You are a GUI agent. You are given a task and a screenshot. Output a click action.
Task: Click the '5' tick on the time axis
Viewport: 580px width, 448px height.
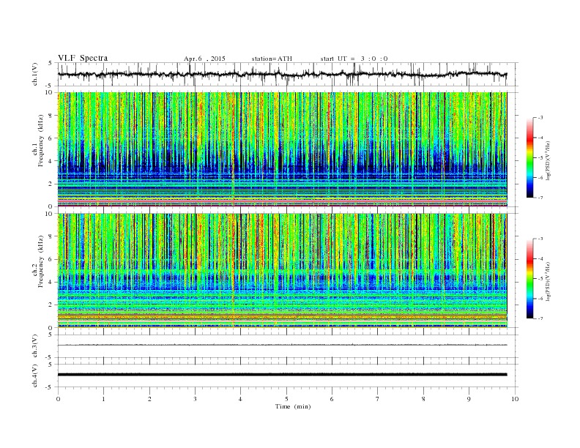point(286,399)
